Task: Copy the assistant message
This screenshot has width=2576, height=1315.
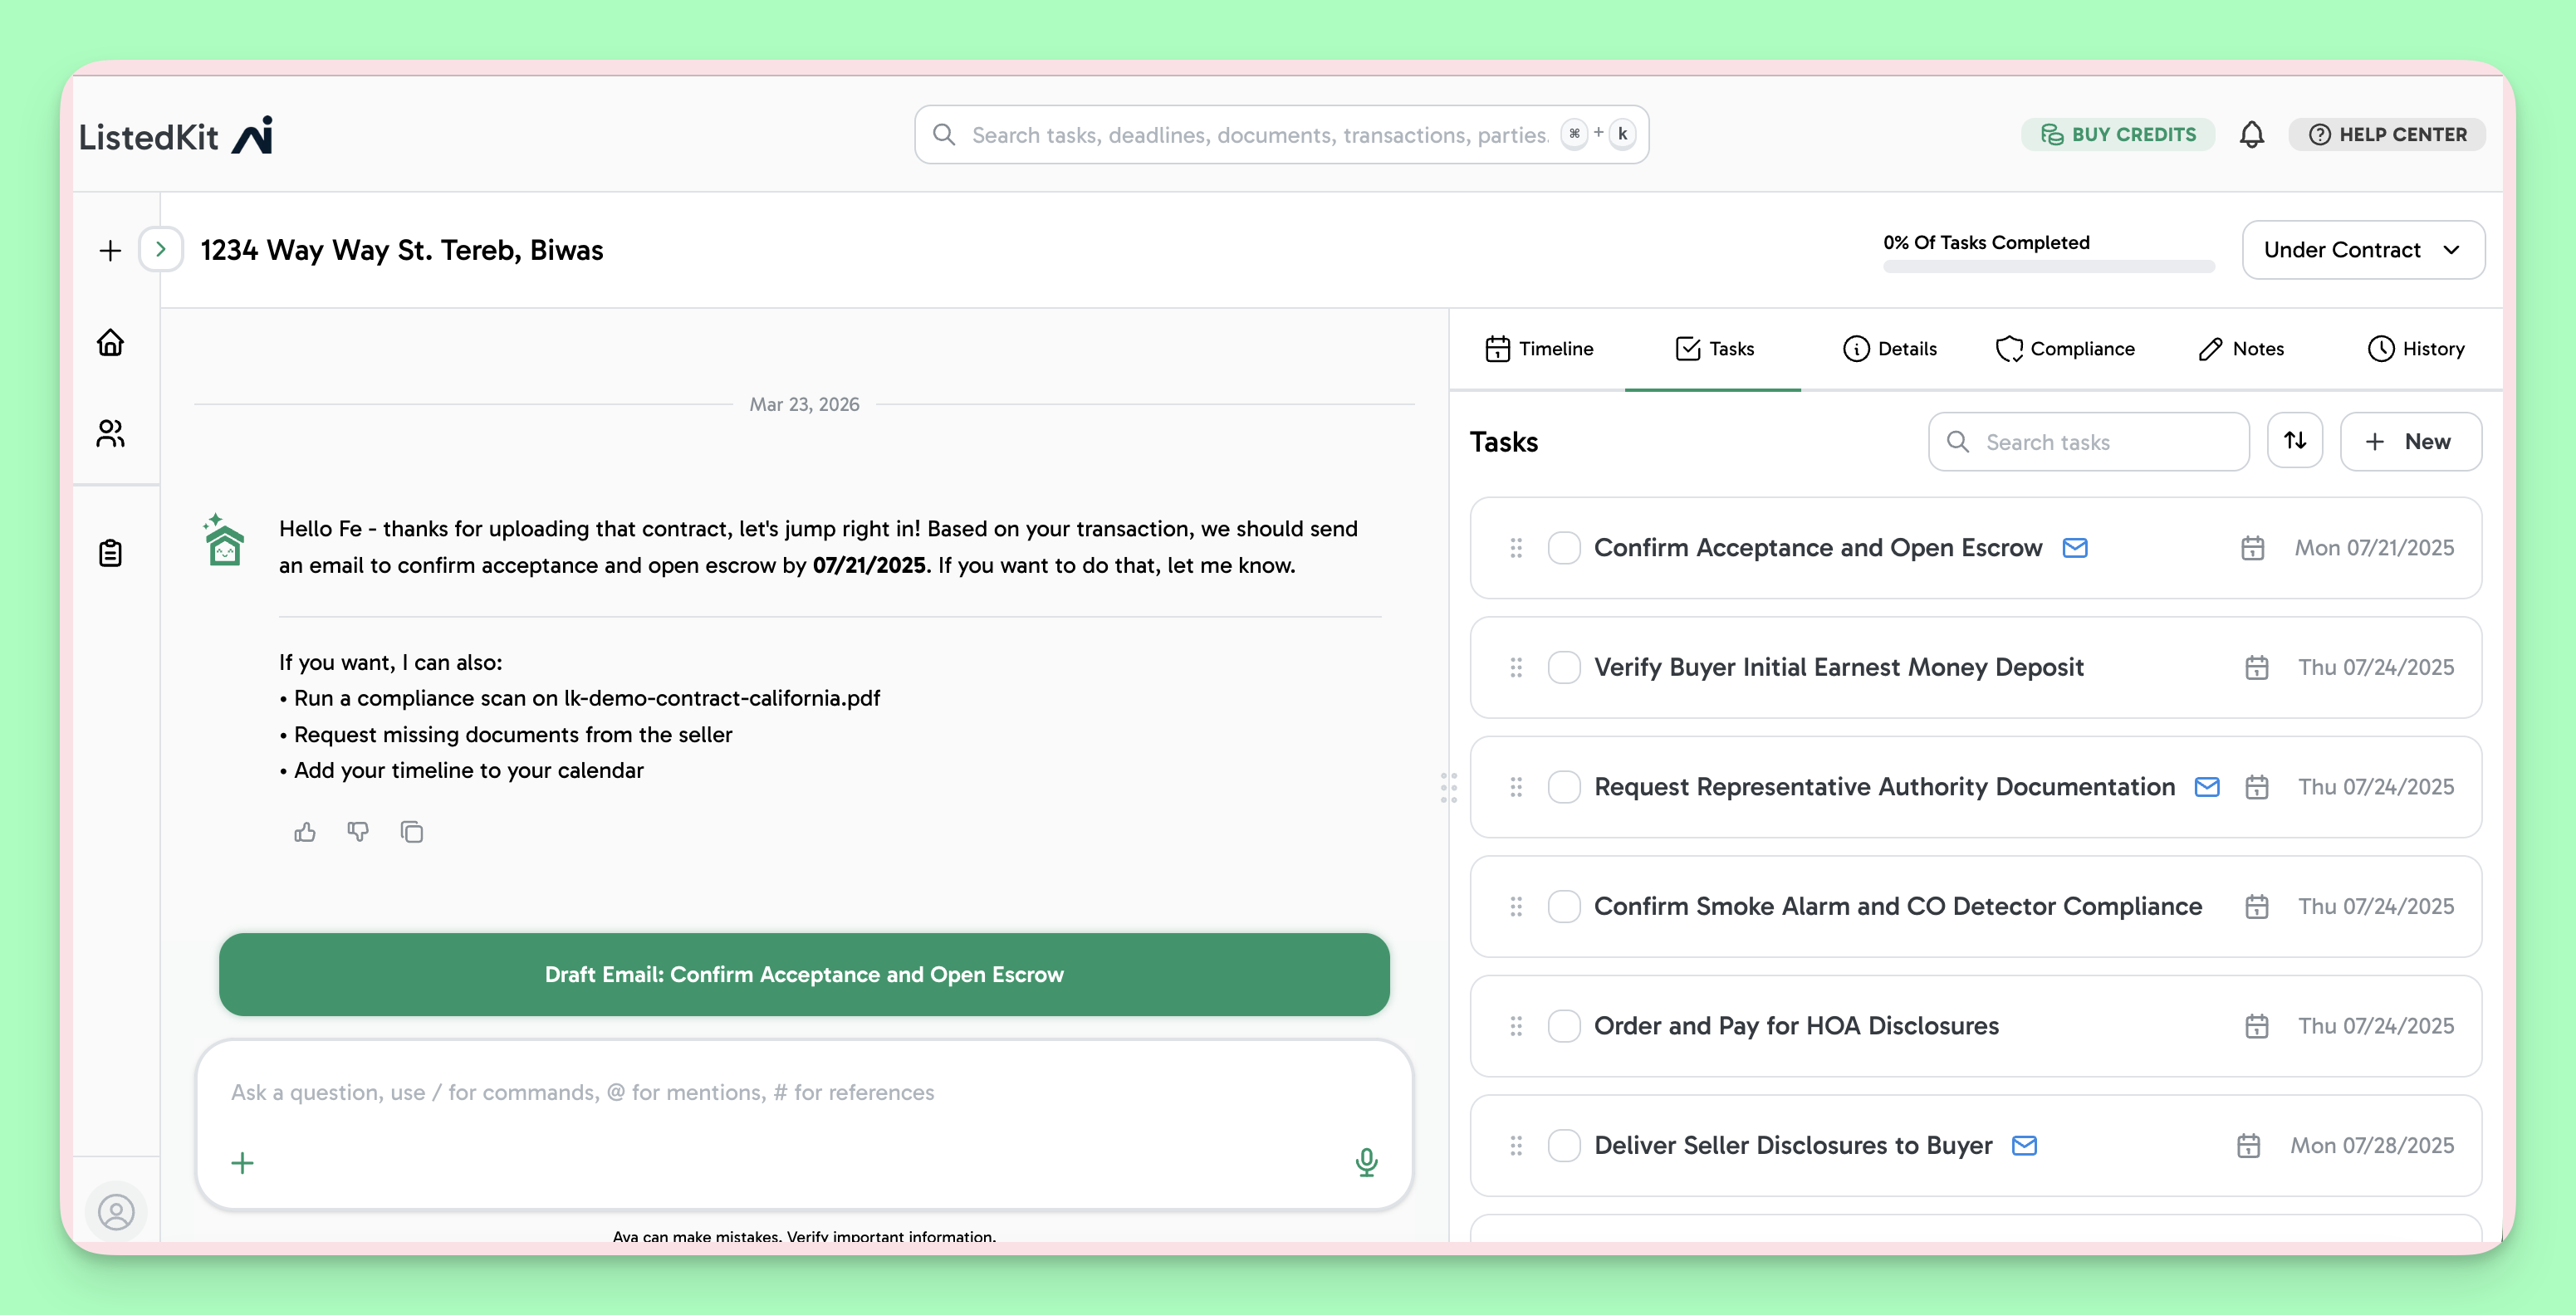Action: coord(411,832)
